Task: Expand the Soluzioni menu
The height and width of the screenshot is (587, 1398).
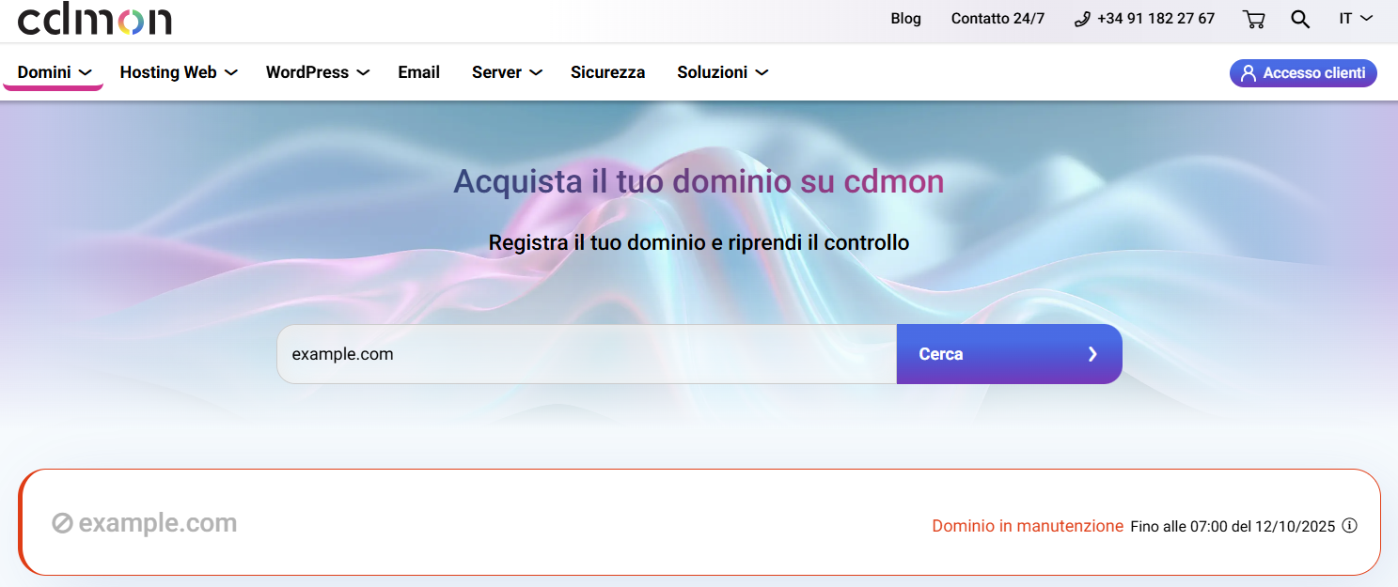Action: pyautogui.click(x=722, y=72)
